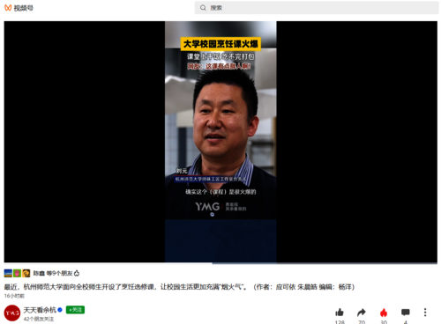
Task: Open the 天天看余杭 account name
Action: 40,310
